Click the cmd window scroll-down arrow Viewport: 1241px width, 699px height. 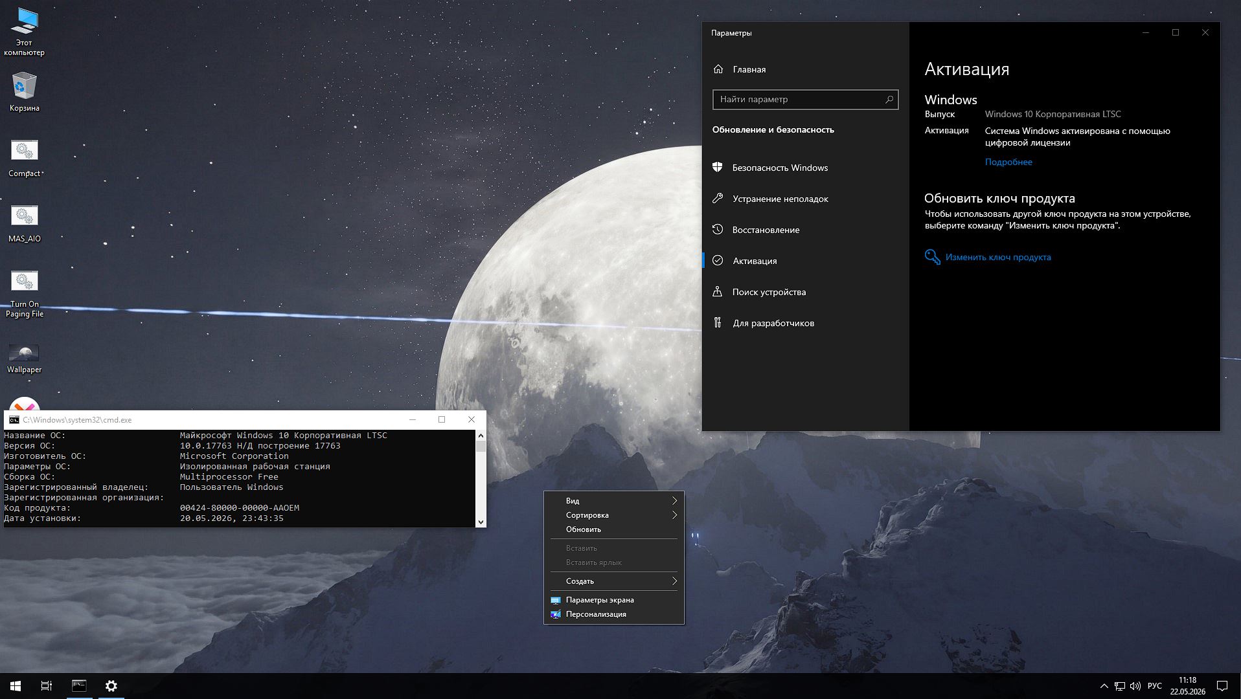(x=481, y=522)
